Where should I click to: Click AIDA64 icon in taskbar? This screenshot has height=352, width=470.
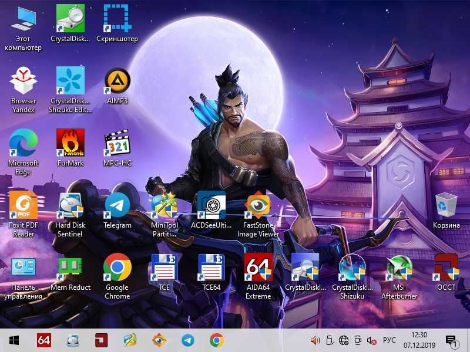43,340
